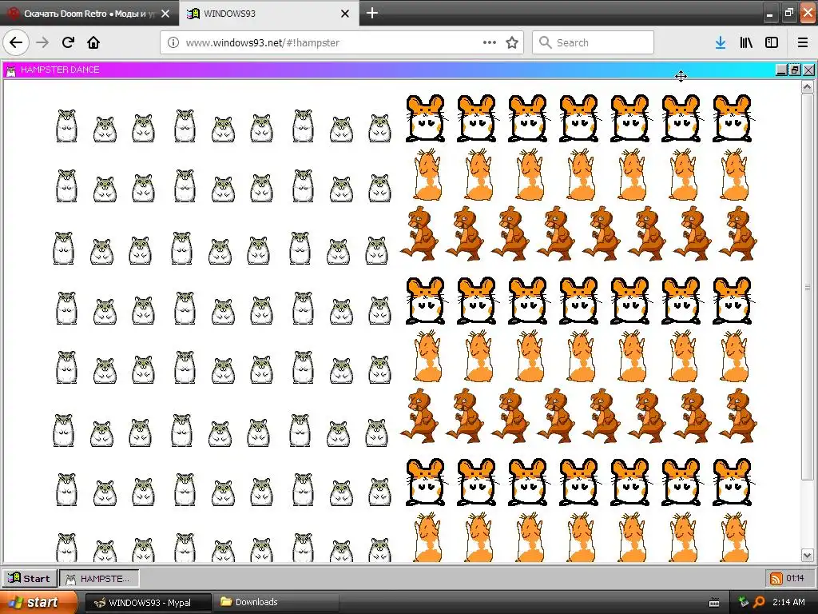Click the green network tray icon
The height and width of the screenshot is (614, 818).
coord(744,602)
